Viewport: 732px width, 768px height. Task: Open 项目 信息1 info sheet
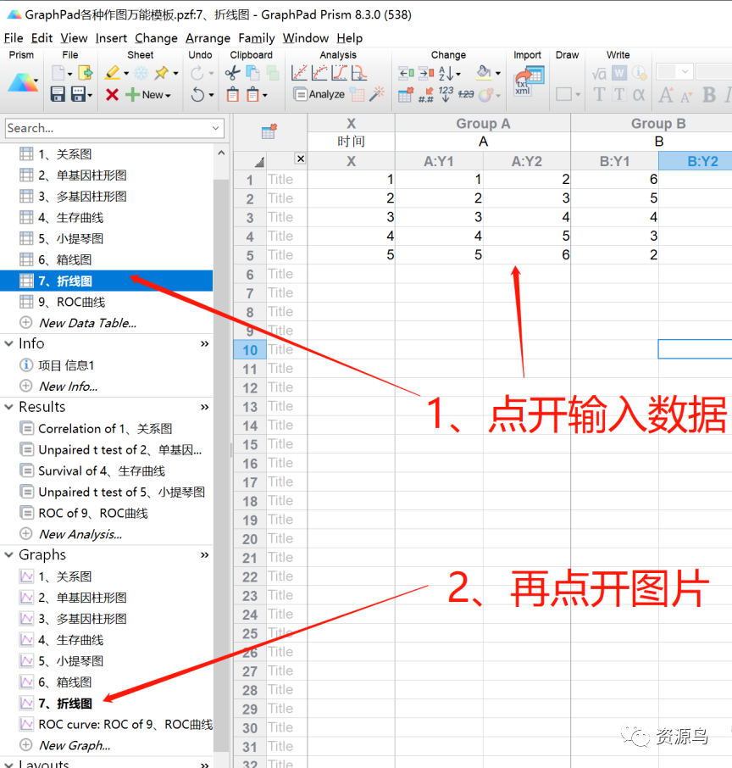[x=66, y=365]
